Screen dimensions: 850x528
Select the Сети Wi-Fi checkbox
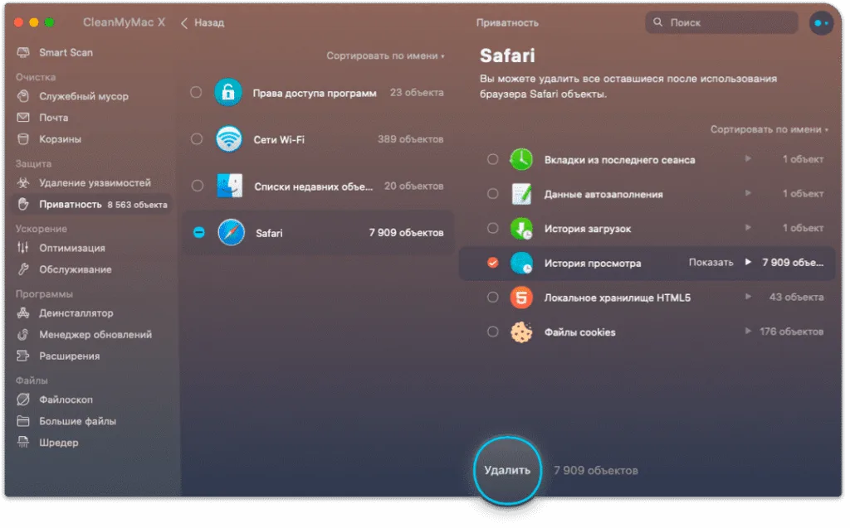point(197,139)
